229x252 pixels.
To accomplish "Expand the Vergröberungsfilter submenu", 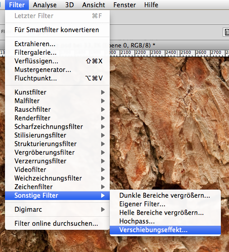I will (x=57, y=152).
